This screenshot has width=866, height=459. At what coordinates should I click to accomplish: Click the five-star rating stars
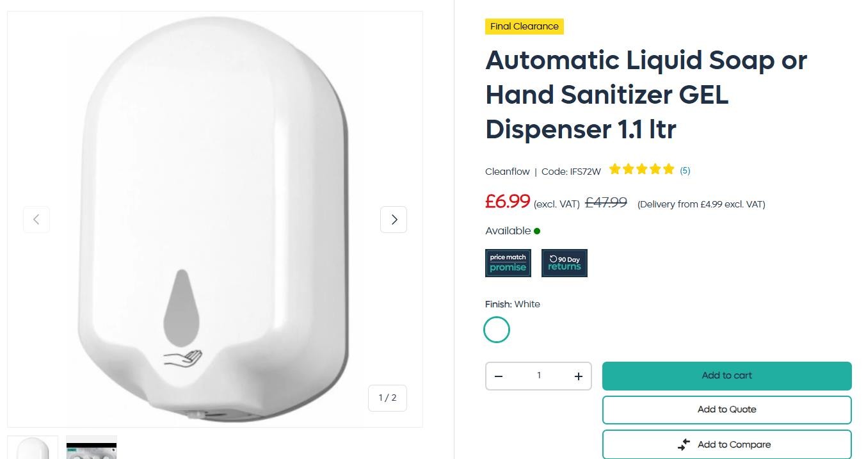coord(641,170)
